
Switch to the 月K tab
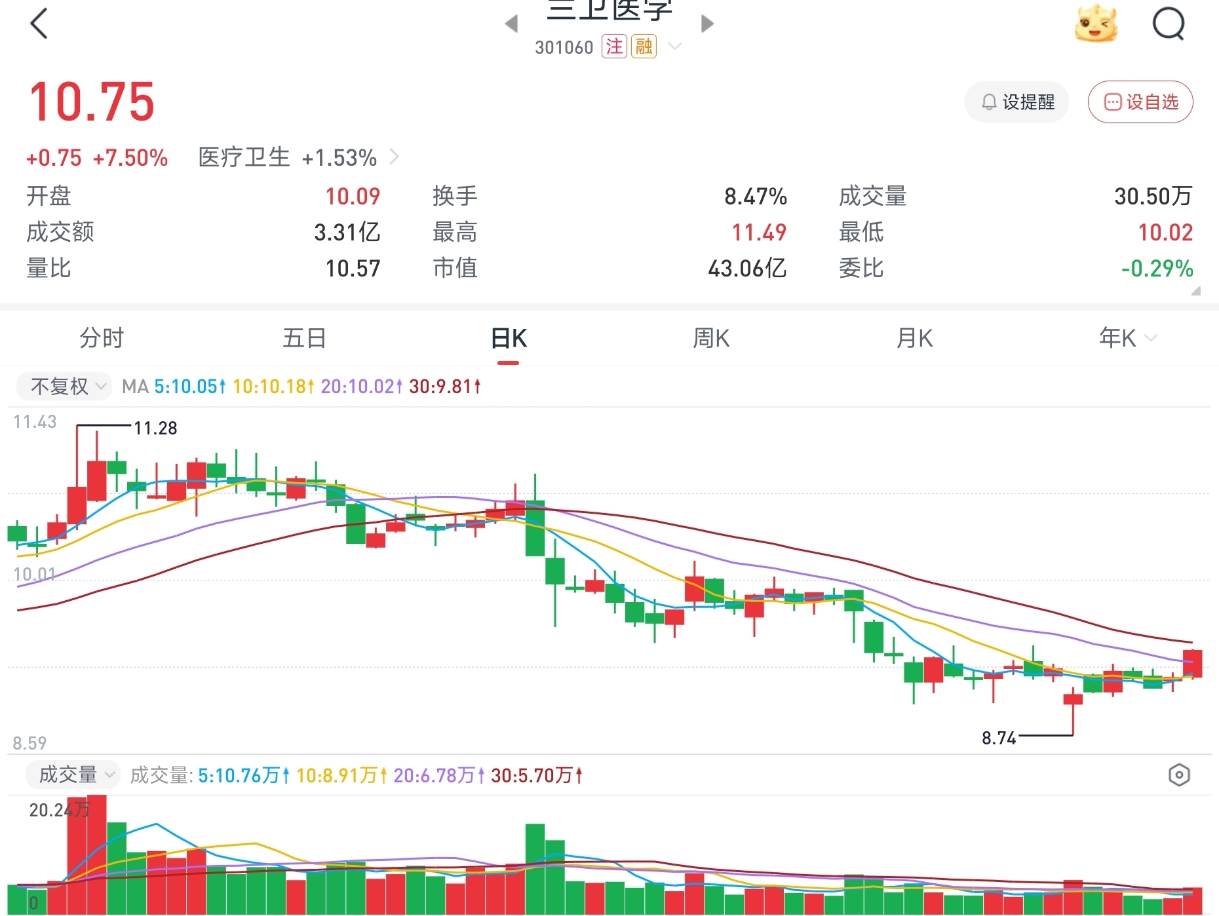click(x=915, y=338)
